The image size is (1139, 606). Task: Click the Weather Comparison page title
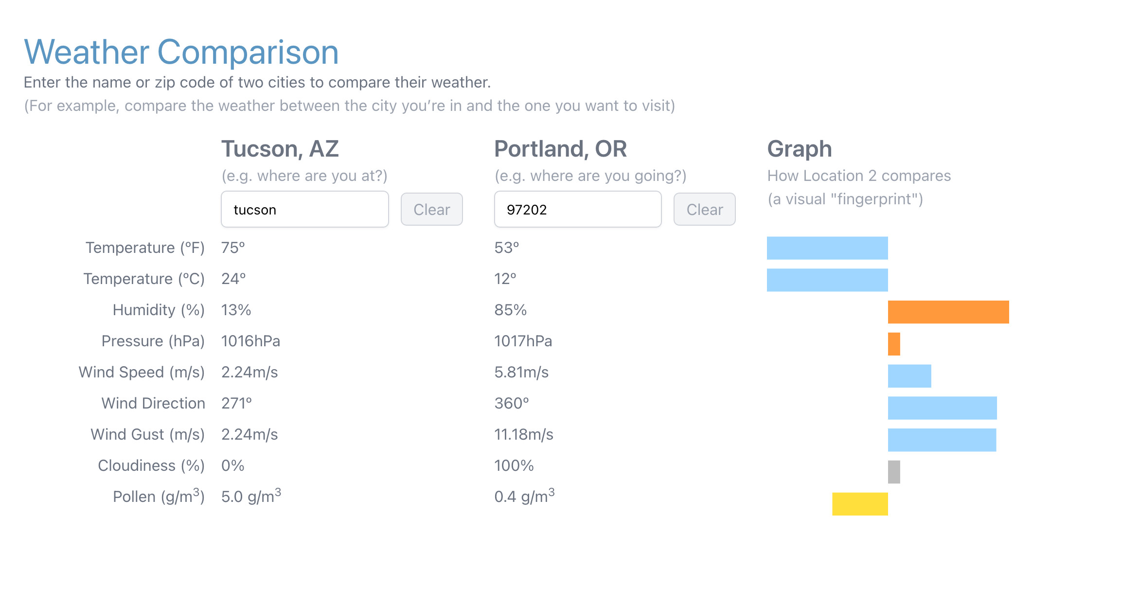(x=181, y=52)
